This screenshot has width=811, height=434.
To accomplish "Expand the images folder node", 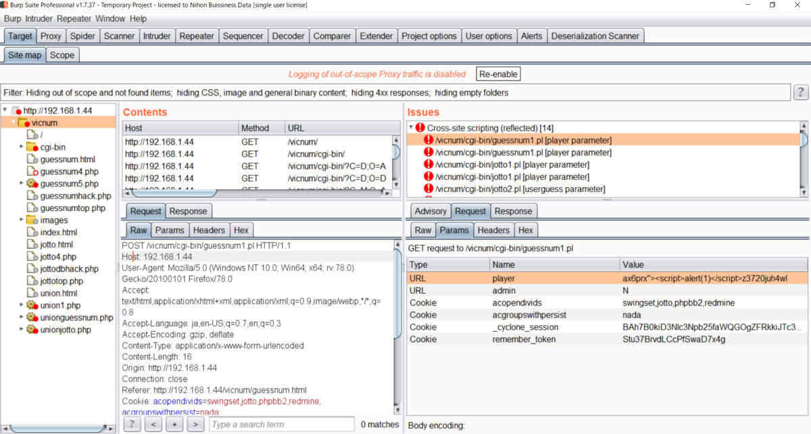I will coord(22,220).
